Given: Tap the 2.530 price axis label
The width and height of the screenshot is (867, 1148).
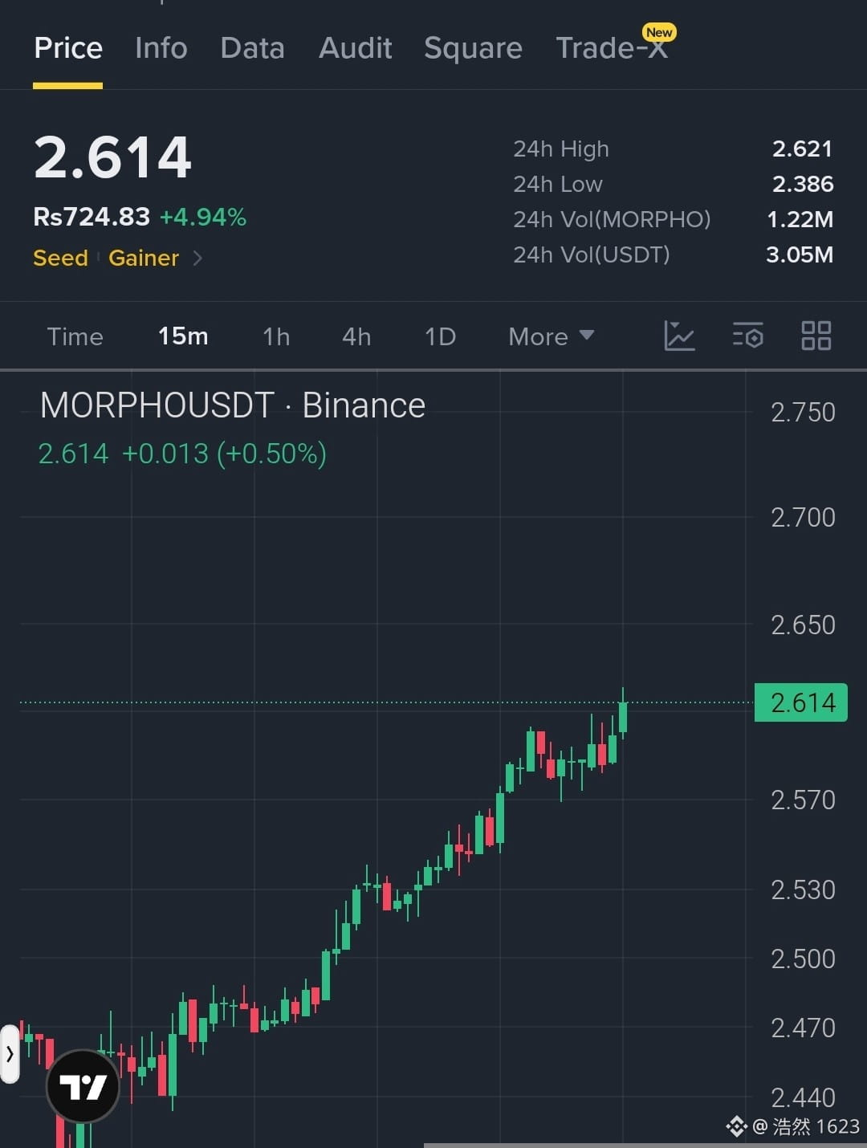Looking at the screenshot, I should pyautogui.click(x=803, y=889).
